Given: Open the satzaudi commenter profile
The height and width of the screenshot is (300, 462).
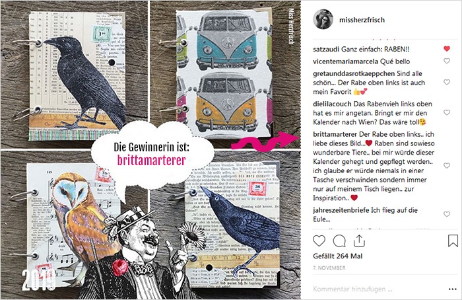Looking at the screenshot, I should [326, 49].
